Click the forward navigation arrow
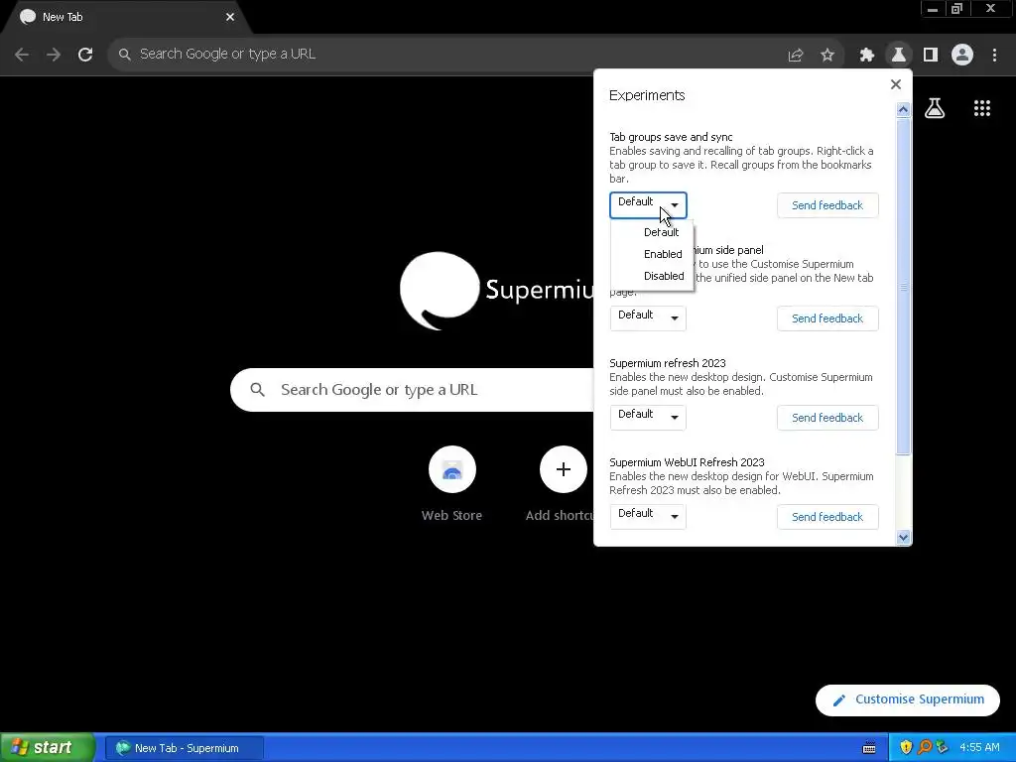Viewport: 1016px width, 762px height. pyautogui.click(x=54, y=55)
